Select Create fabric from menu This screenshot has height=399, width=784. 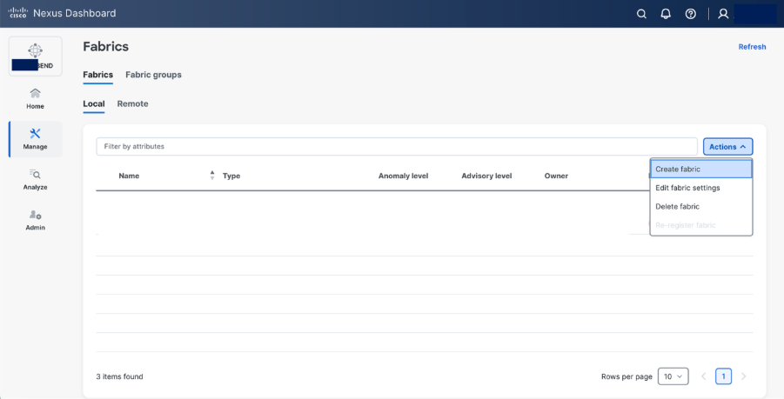click(701, 169)
